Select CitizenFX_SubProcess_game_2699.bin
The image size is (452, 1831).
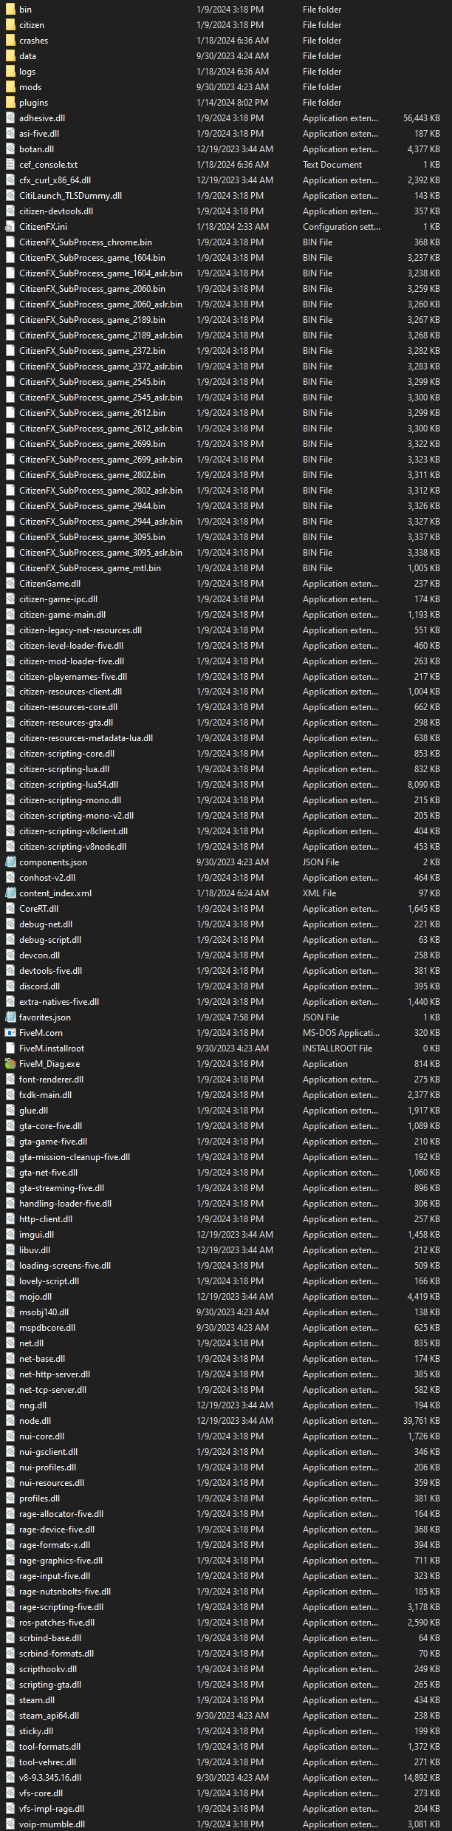(x=92, y=443)
